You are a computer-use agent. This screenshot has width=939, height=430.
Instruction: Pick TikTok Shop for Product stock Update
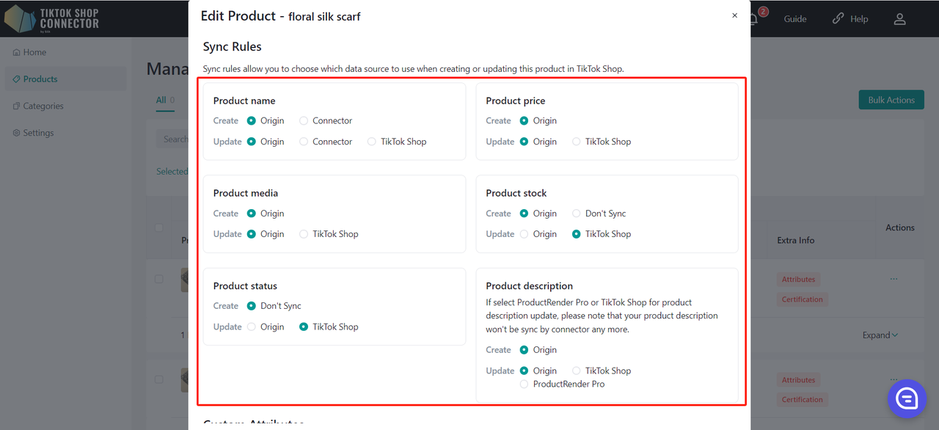coord(577,234)
